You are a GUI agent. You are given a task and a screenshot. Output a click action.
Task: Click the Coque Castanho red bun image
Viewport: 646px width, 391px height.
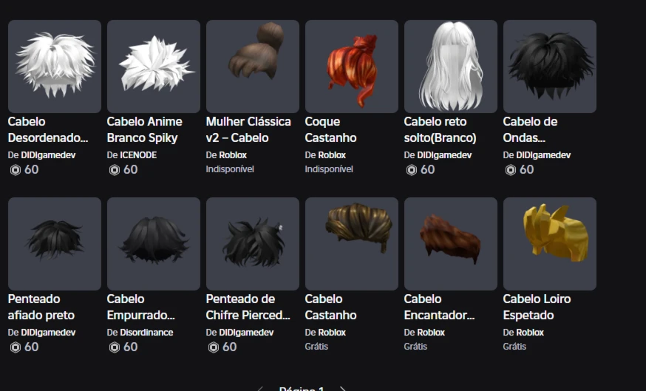[352, 67]
